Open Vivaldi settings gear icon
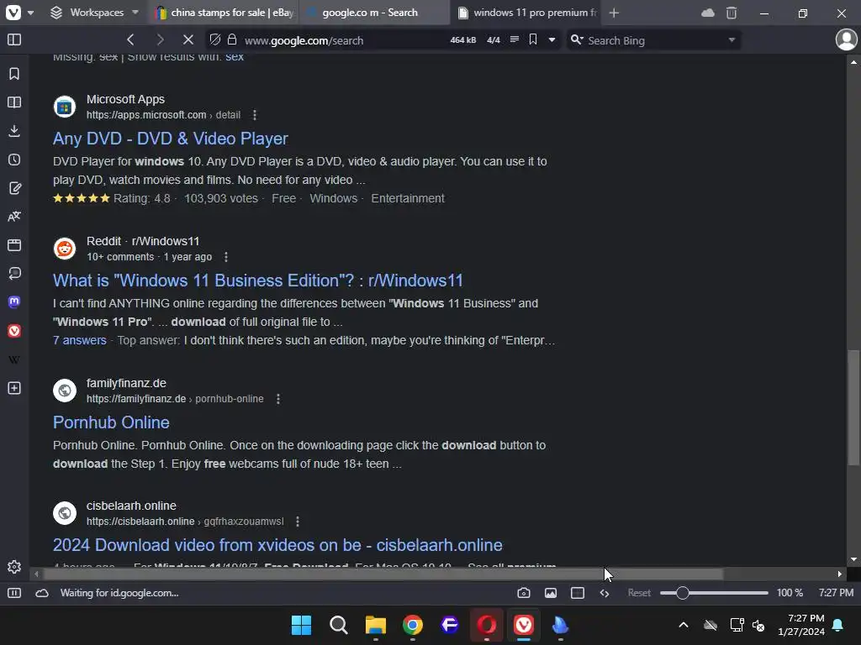 14,567
